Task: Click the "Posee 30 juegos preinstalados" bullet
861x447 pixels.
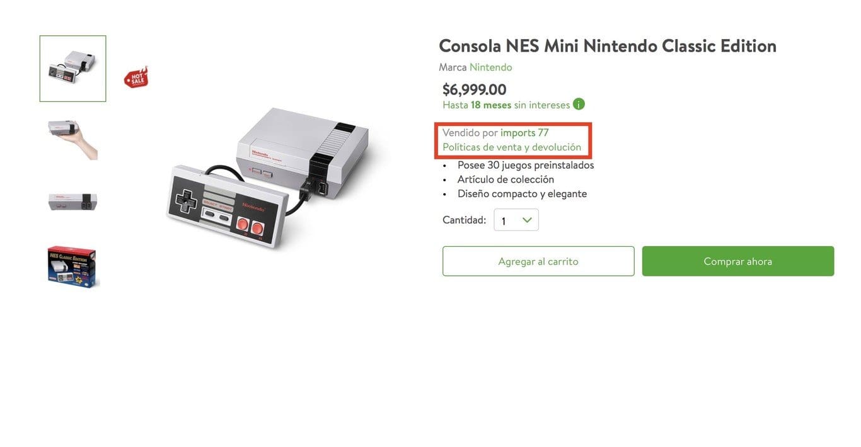Action: coord(526,165)
